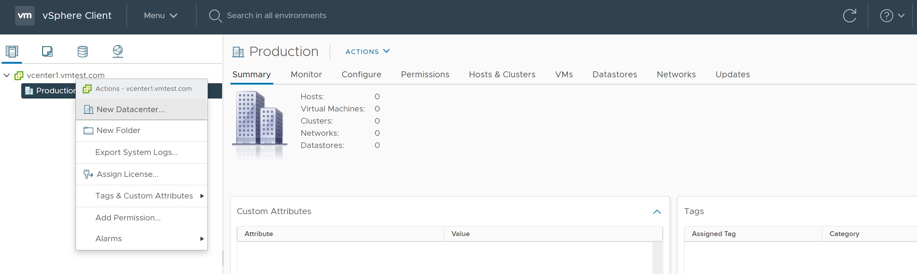
Task: Open Tags & Custom Attributes submenu
Action: click(142, 196)
